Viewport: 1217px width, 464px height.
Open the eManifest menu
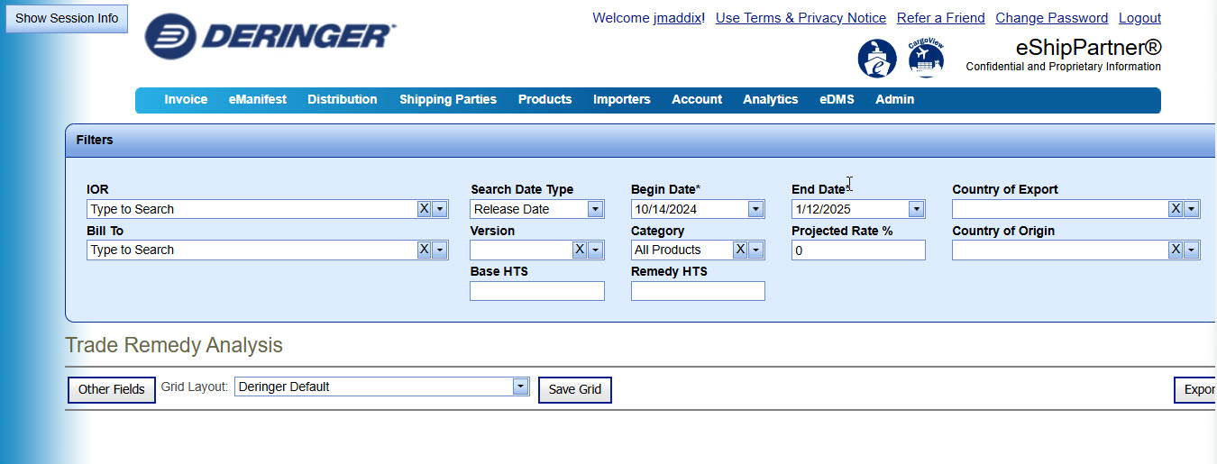point(257,100)
